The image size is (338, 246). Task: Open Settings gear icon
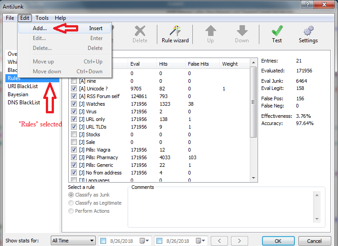[308, 34]
